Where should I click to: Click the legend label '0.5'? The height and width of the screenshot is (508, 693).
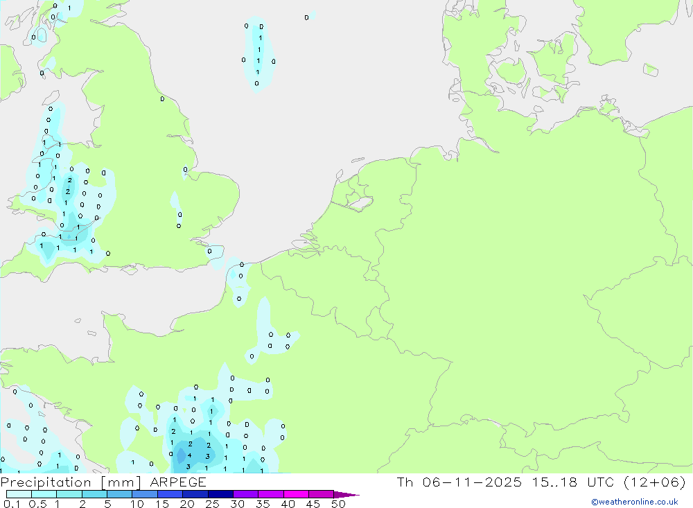37,504
